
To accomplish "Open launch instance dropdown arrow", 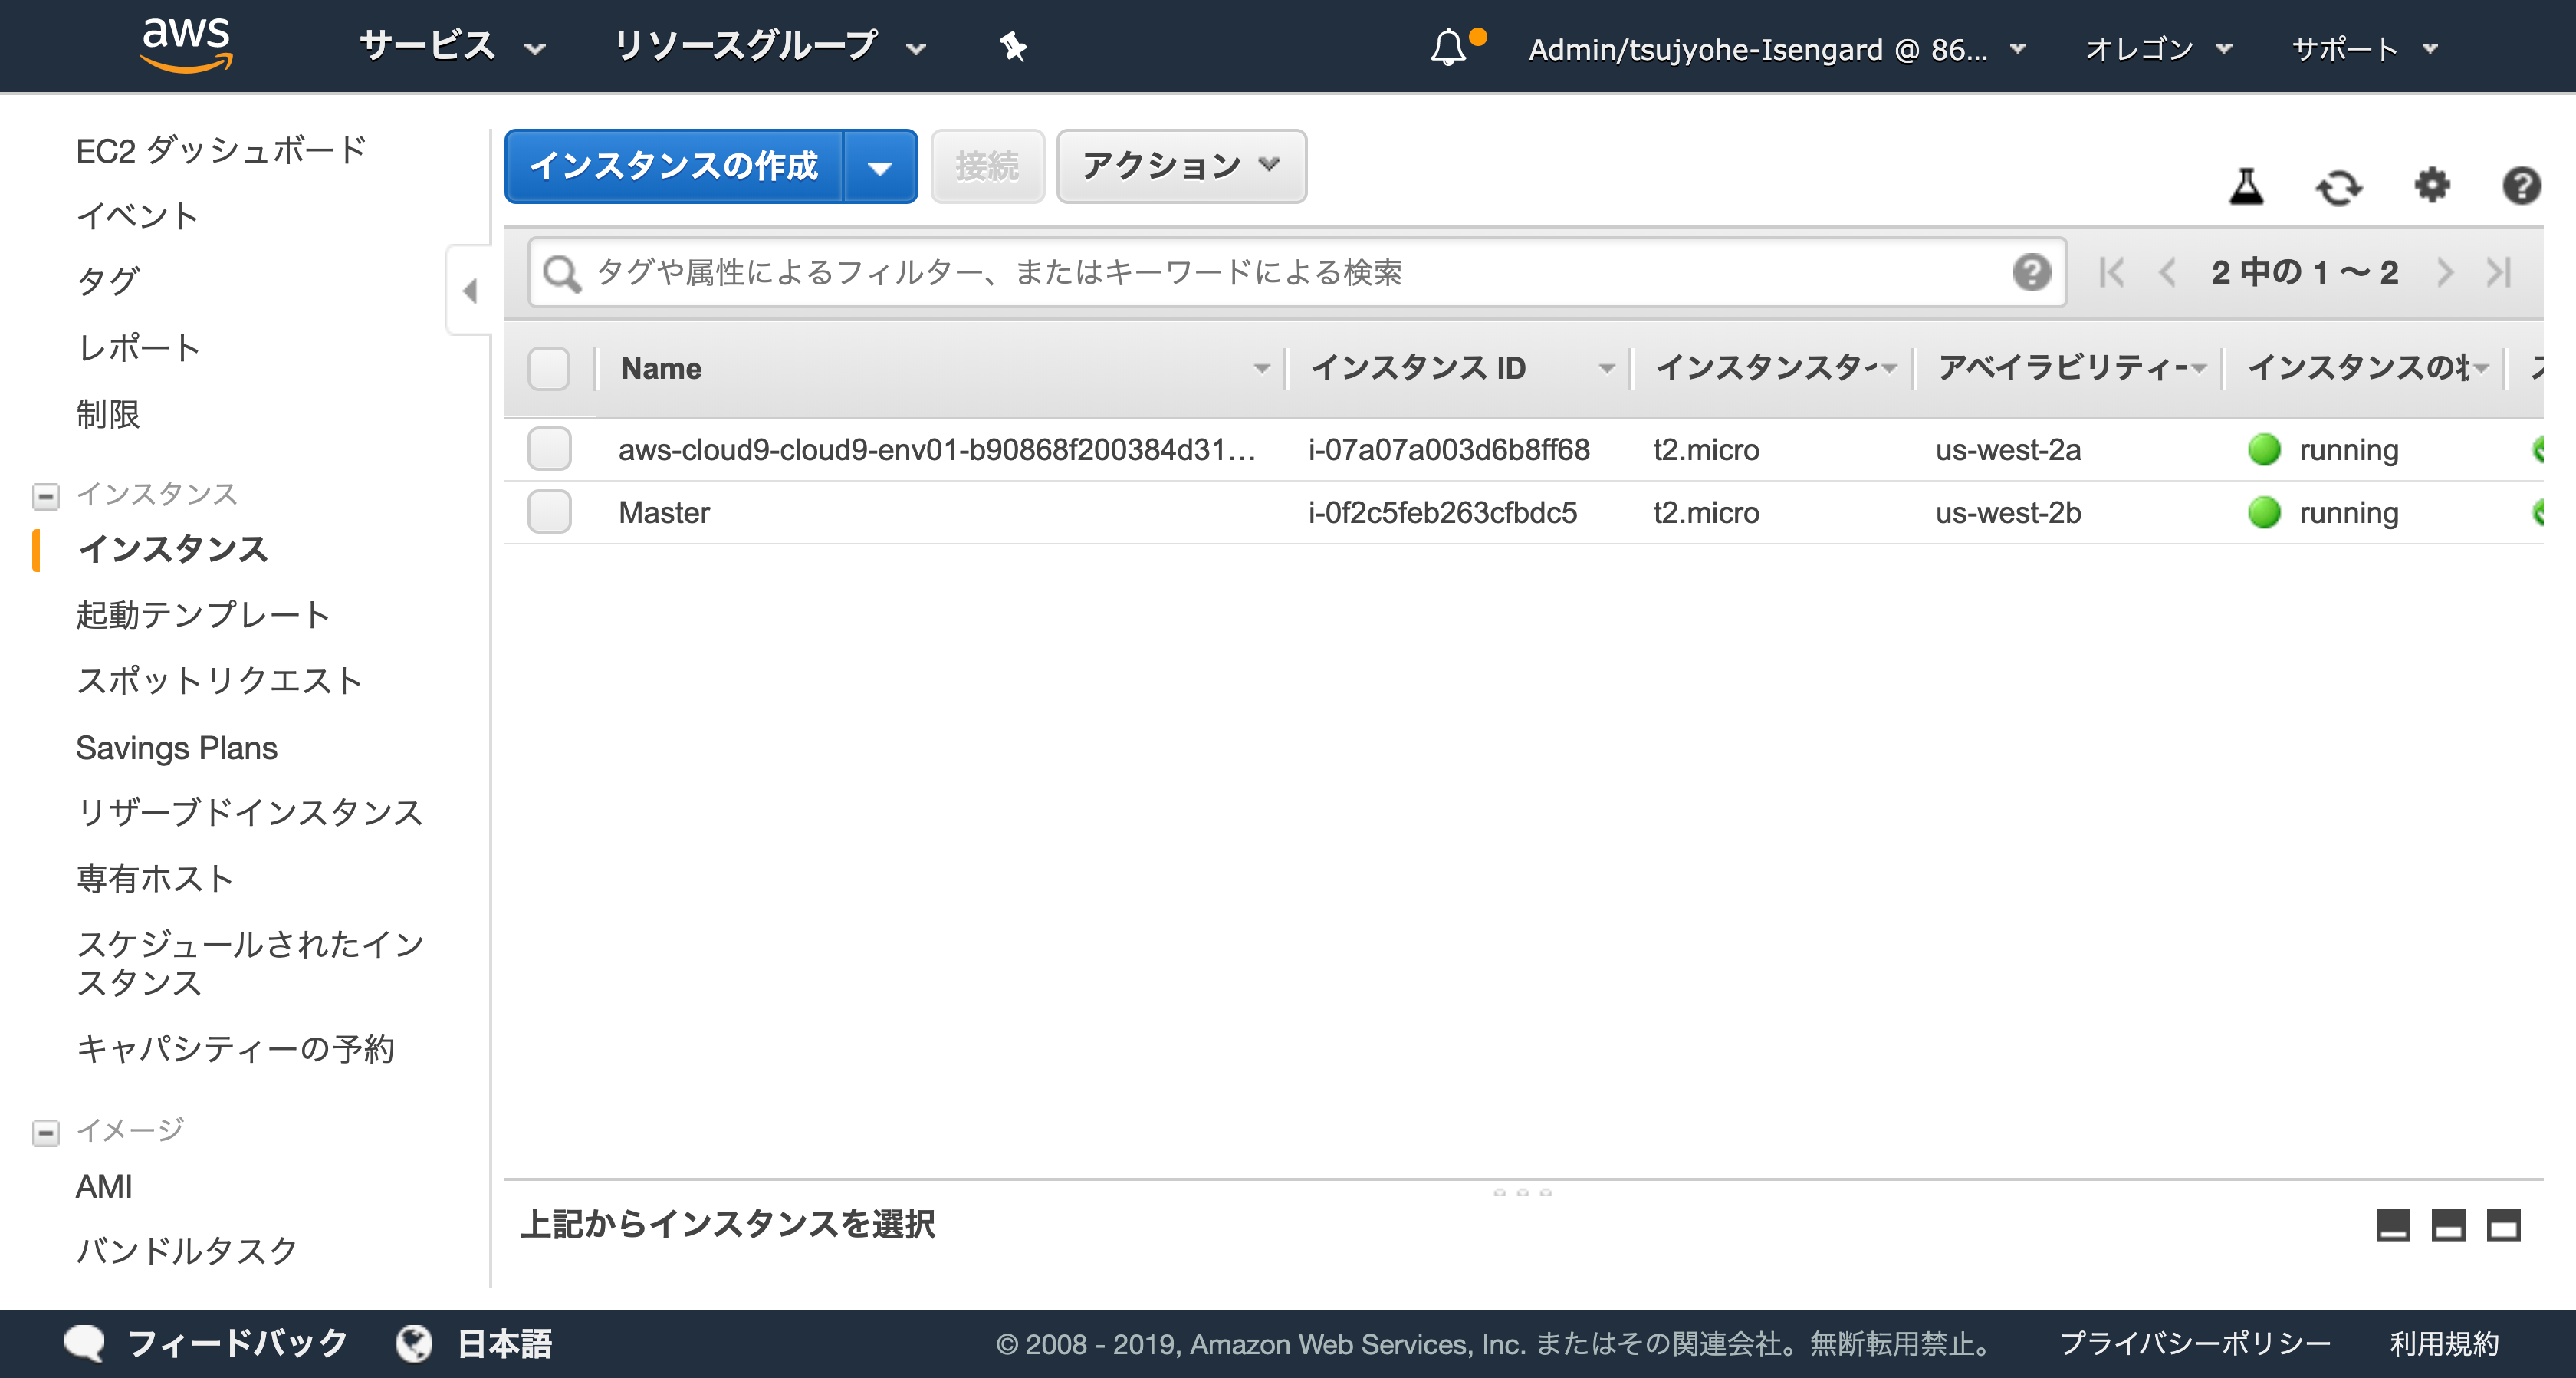I will [880, 167].
